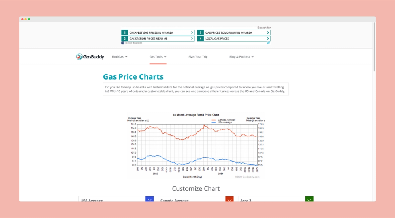Click the number 1 ad badge

coord(124,32)
